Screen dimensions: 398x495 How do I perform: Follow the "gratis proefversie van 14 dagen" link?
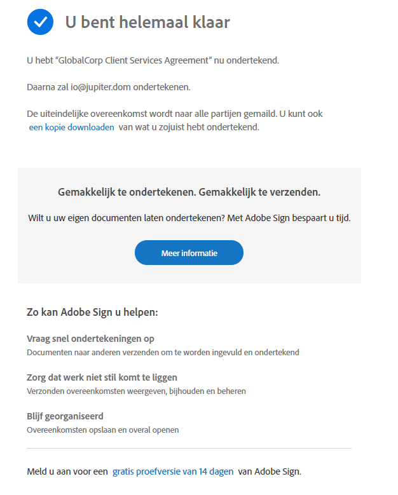(173, 471)
